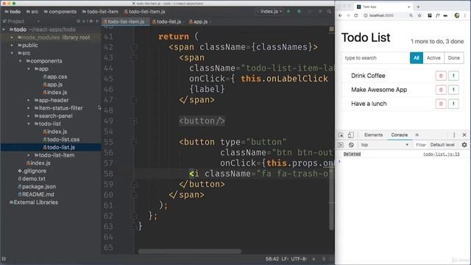Close the DevTools panel
The width and height of the screenshot is (471, 265).
[464, 135]
